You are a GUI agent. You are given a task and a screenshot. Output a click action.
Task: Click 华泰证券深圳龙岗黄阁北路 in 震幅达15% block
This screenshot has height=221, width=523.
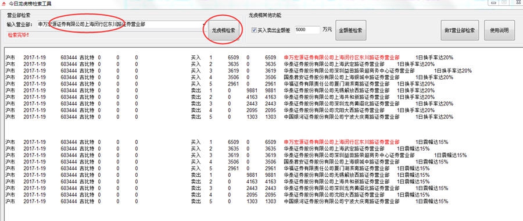pyautogui.click(x=342, y=188)
